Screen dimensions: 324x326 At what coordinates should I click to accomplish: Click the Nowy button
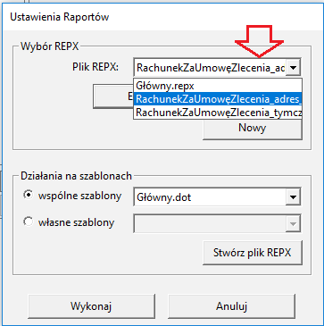click(253, 128)
